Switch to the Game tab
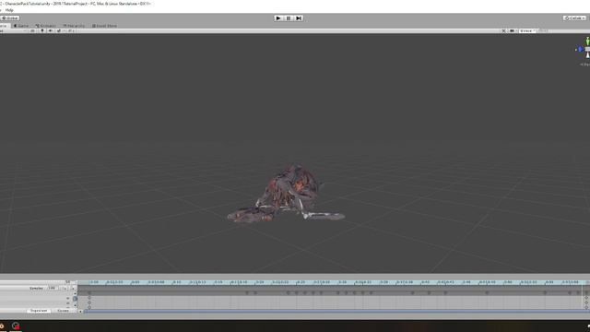 pos(21,26)
